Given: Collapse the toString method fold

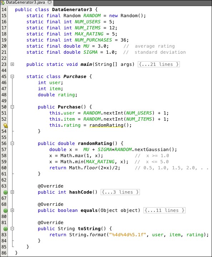Looking at the screenshot, I should pos(12,228).
